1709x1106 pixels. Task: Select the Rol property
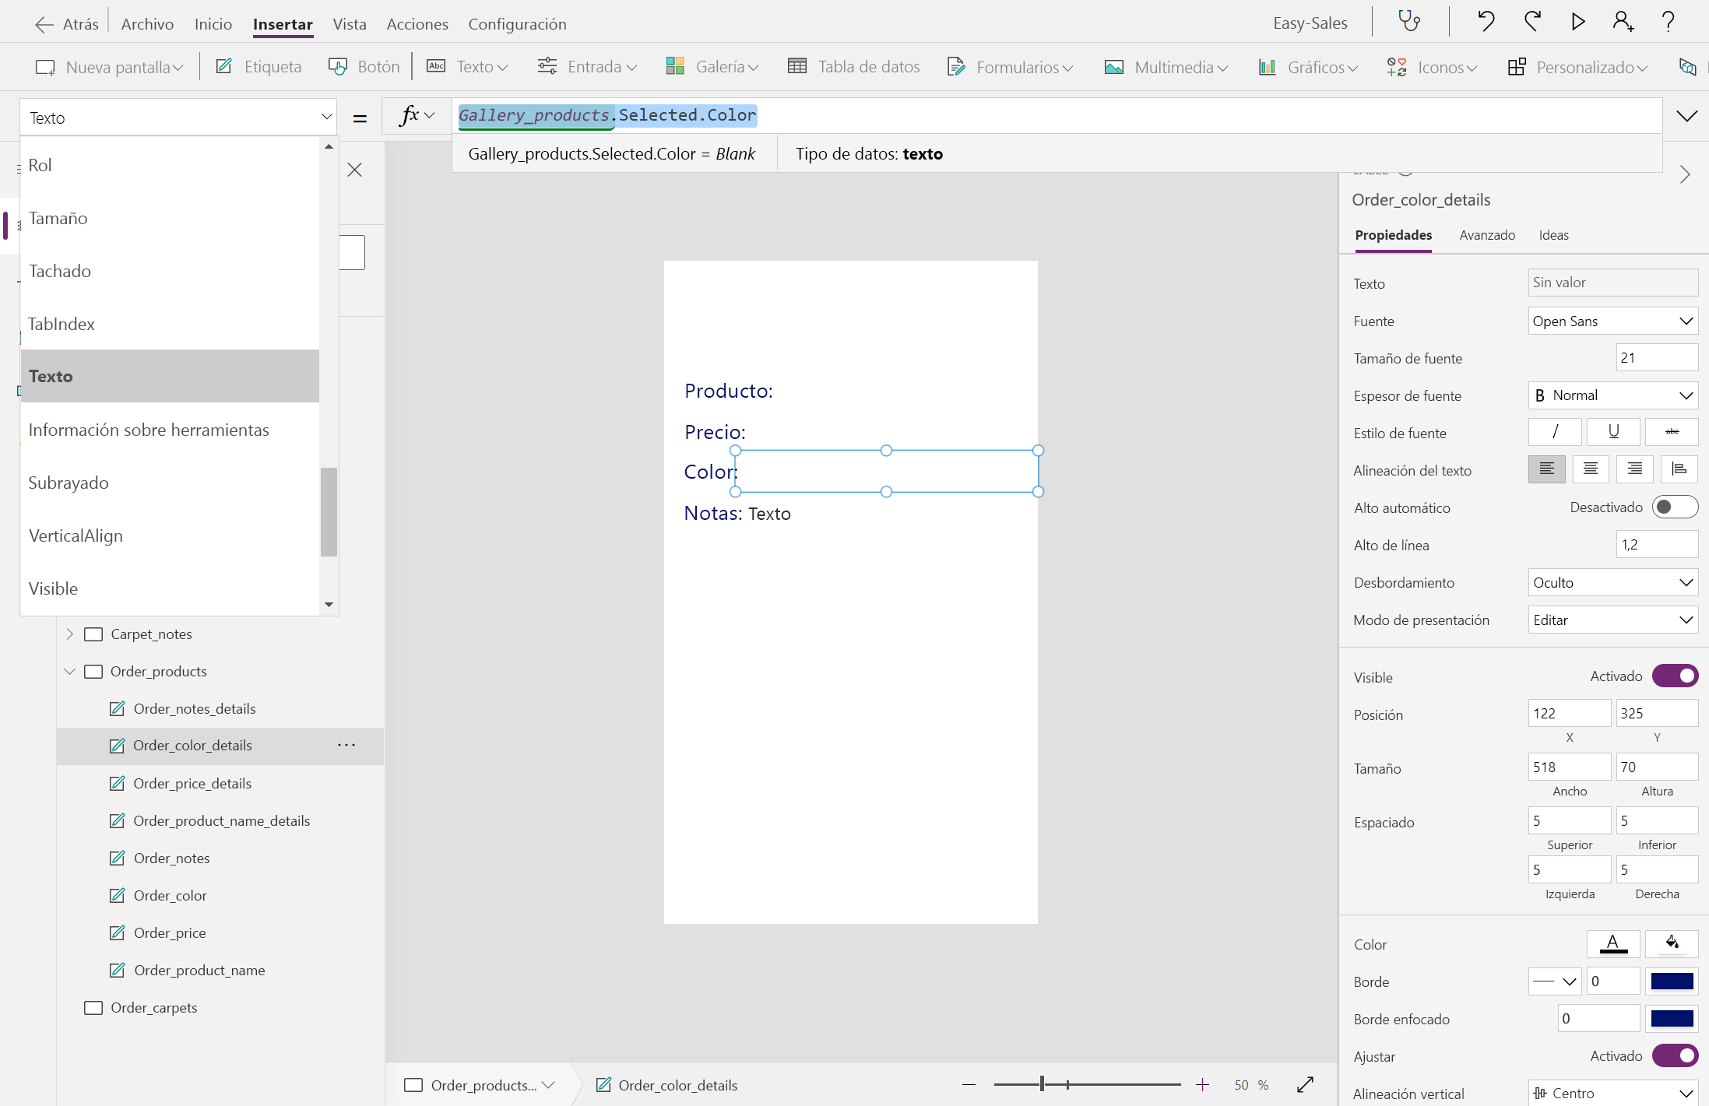(x=170, y=165)
